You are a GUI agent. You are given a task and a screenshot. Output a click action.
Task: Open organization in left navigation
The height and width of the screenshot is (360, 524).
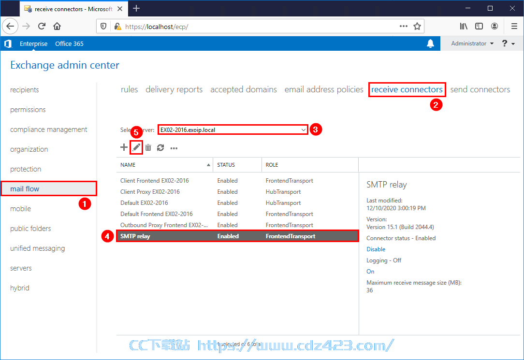(x=29, y=149)
